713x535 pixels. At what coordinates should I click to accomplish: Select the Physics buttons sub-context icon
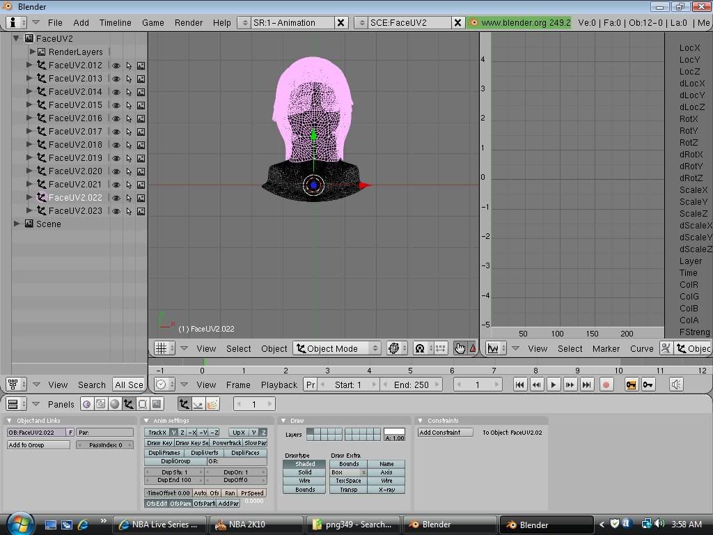pos(198,404)
